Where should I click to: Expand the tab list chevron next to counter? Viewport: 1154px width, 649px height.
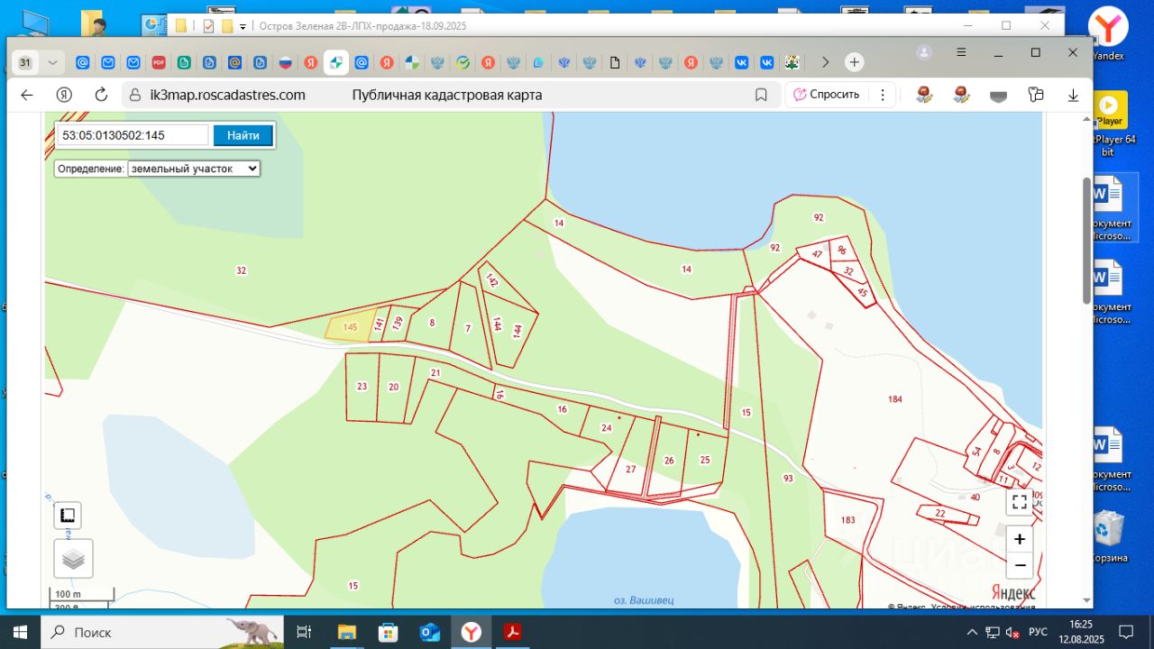52,62
